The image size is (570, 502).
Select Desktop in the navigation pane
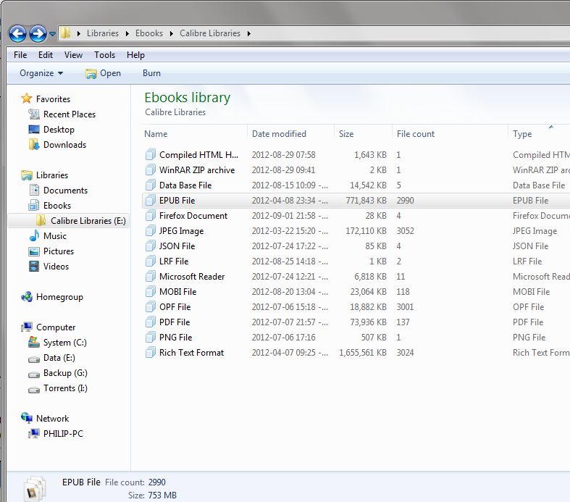coord(59,130)
